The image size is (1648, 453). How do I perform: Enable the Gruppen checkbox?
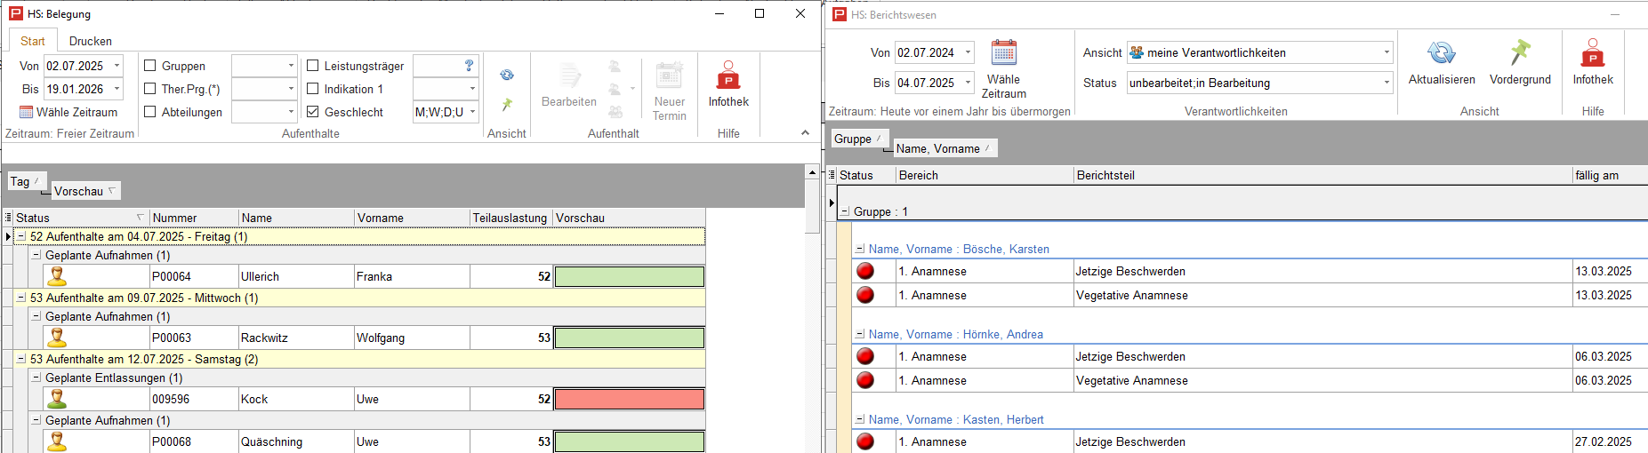coord(150,66)
